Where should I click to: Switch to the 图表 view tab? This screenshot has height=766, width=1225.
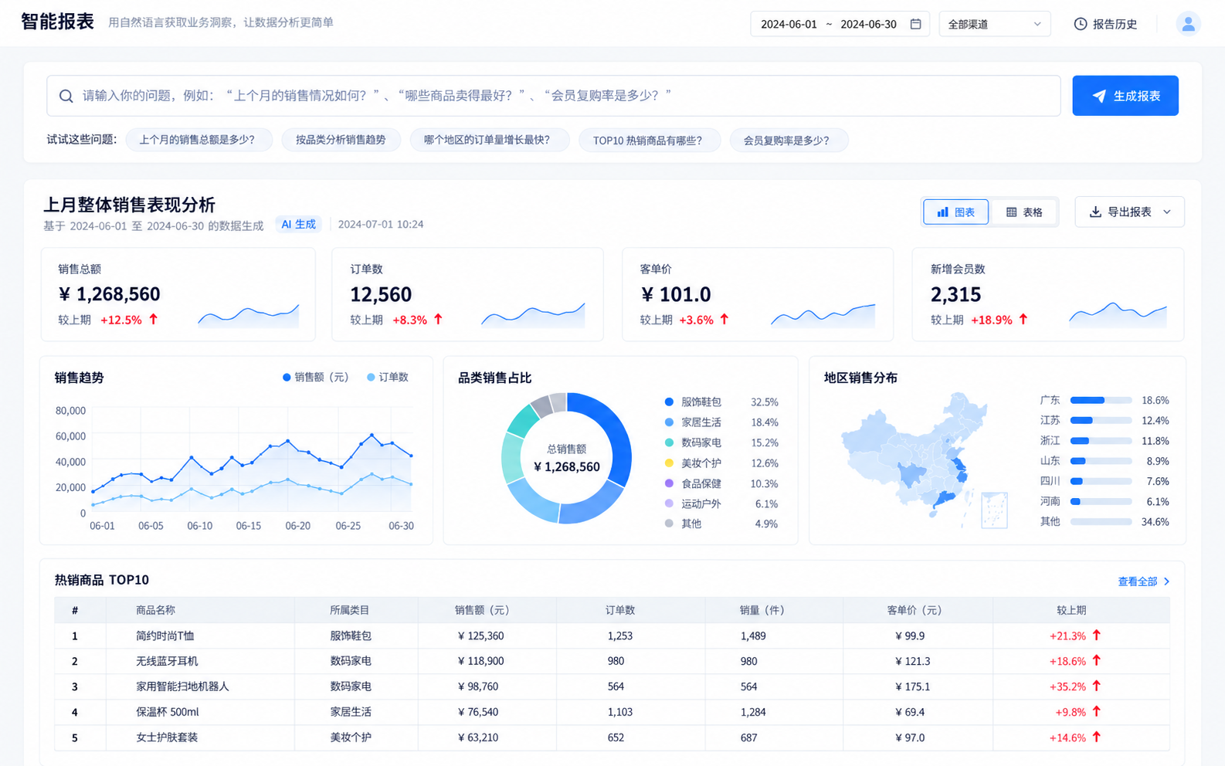956,212
